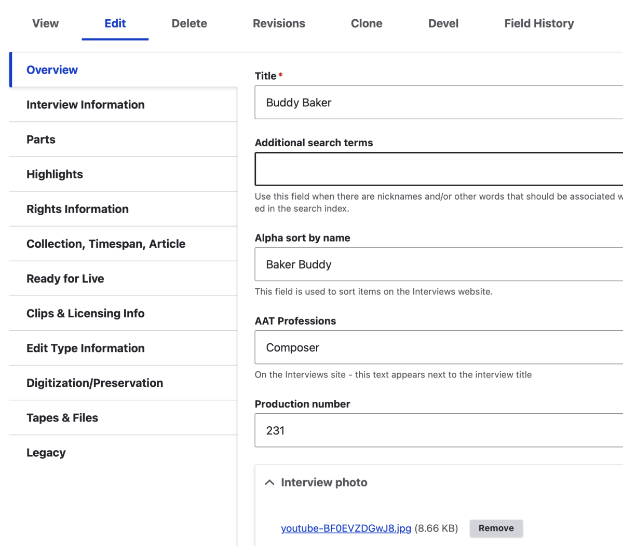Open Collection, Timespan, Article section

click(x=106, y=244)
